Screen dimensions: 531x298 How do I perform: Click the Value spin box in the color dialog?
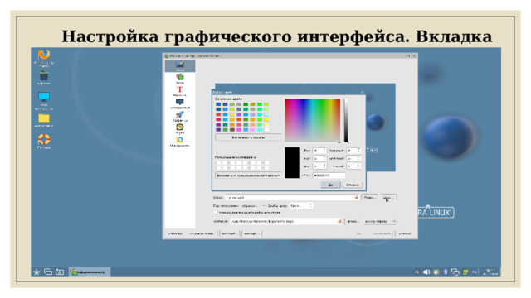319,166
